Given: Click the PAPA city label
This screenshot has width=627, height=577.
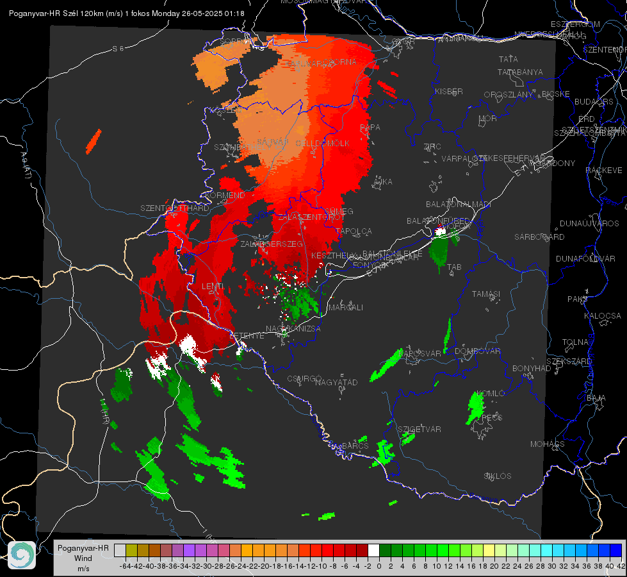Looking at the screenshot, I should click(370, 127).
